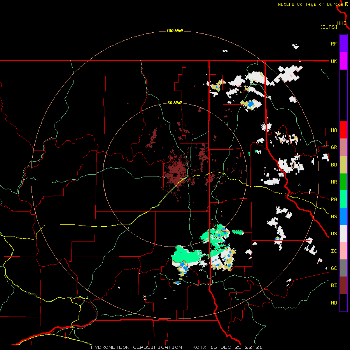Image resolution: width=350 pixels, height=350 pixels.
Task: Click the 'BI' legend label
Action: [334, 285]
